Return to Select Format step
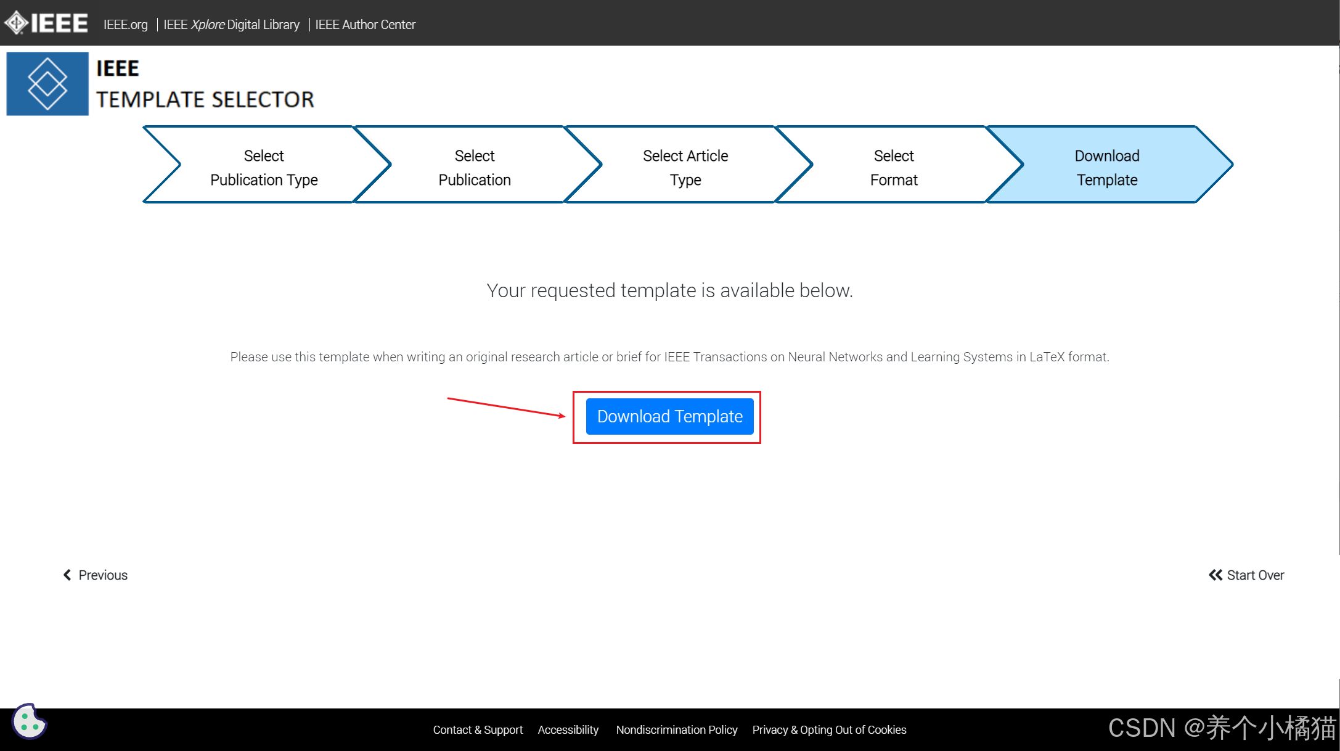Screen dimensions: 1340x751 (x=894, y=167)
